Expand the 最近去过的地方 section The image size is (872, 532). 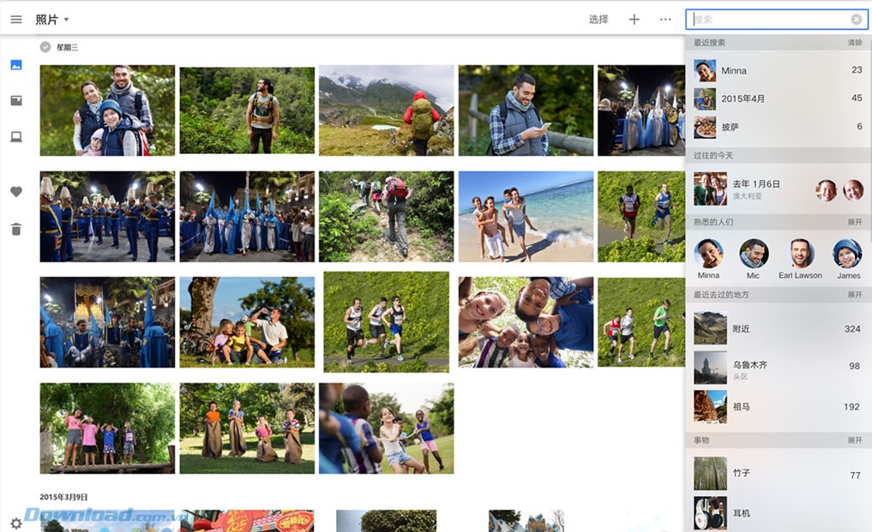pyautogui.click(x=854, y=295)
